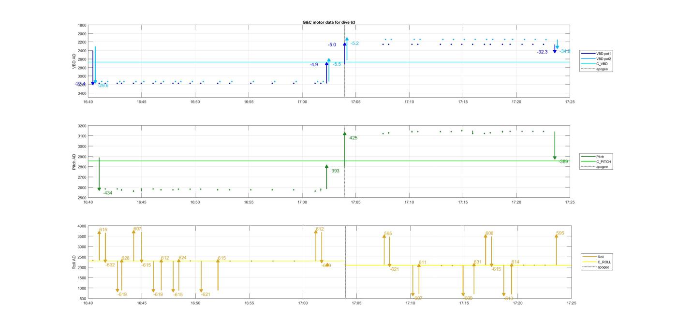Screen dimensions: 677x335
Task: Click the '3400' tick on the VBD axis
Action: coord(82,93)
